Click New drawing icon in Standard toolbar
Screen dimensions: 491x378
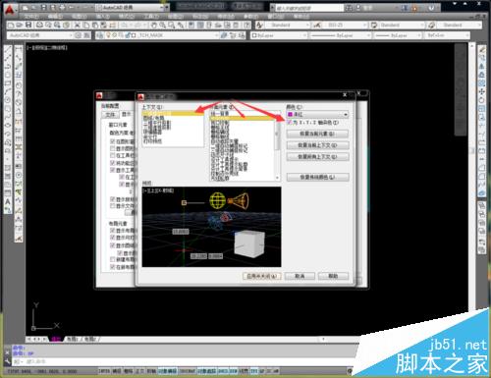click(11, 25)
